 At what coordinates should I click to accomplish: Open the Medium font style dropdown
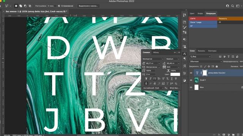click(173, 59)
